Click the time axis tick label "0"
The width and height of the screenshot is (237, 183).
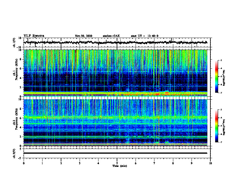point(24,163)
